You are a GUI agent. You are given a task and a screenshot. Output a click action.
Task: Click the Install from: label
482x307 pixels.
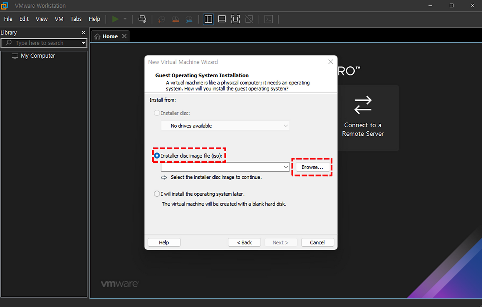pos(163,100)
